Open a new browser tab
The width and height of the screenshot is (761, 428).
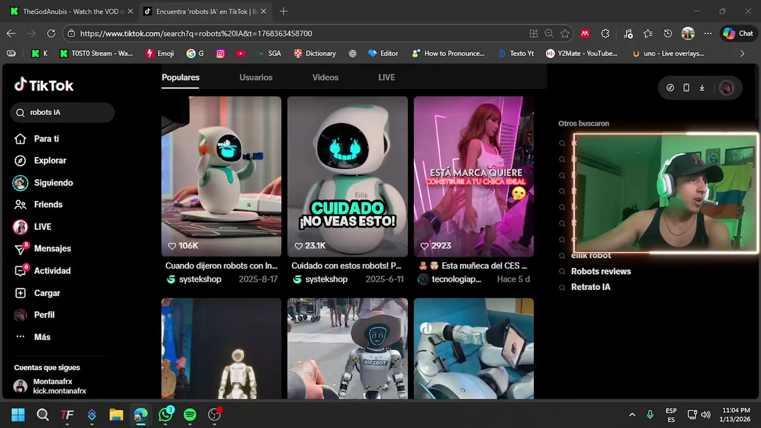click(284, 11)
